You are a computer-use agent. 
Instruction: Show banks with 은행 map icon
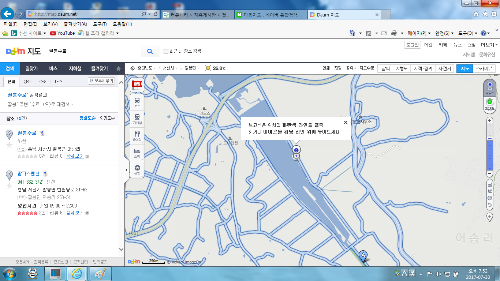tap(137, 169)
